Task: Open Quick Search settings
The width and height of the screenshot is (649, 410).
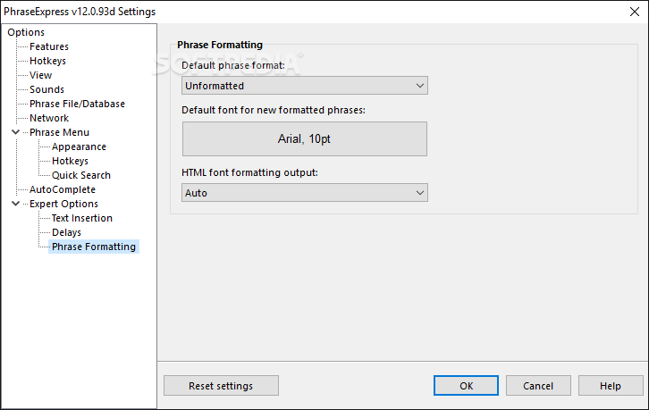Action: pos(81,175)
